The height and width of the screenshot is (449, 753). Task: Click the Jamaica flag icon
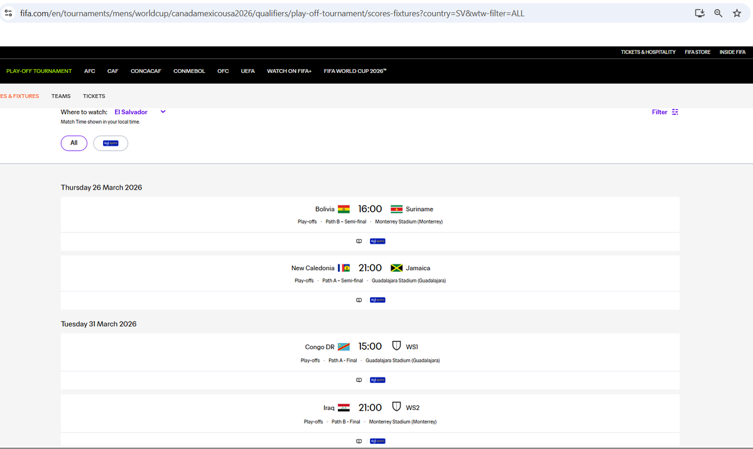[396, 268]
